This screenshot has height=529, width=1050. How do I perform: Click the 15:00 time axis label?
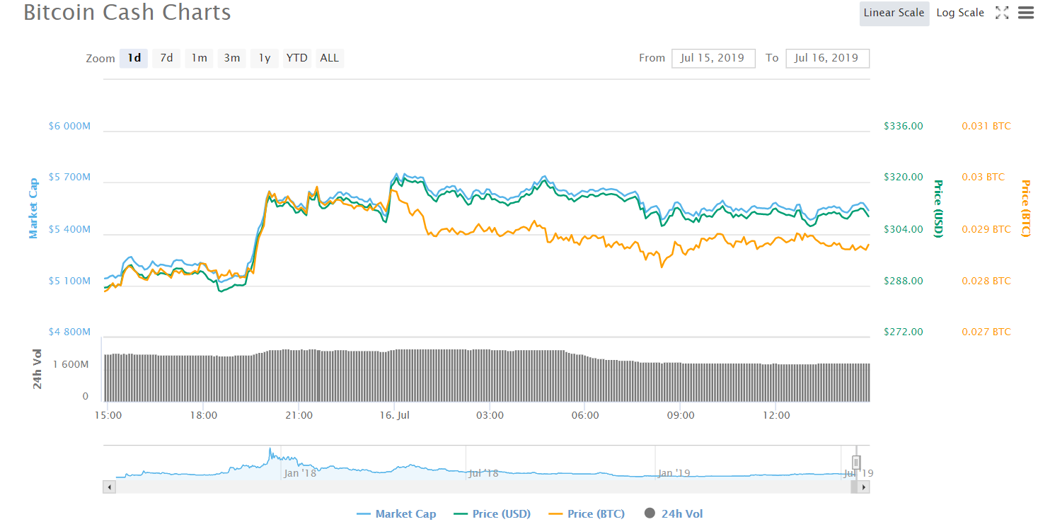click(x=108, y=415)
